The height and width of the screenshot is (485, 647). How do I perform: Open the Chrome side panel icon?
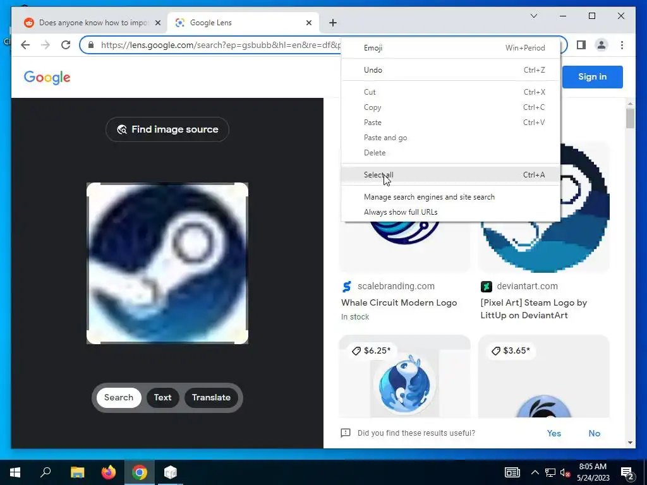pyautogui.click(x=581, y=45)
